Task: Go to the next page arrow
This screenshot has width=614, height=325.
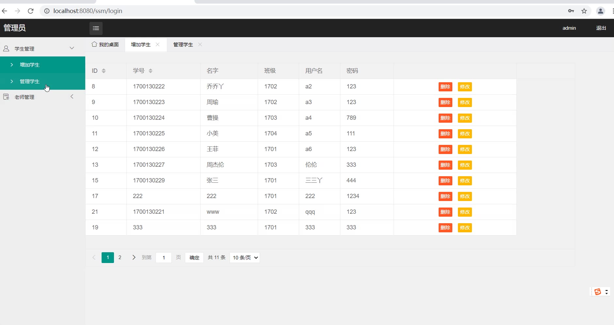Action: click(134, 257)
